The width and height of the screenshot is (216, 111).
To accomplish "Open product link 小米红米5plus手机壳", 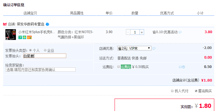I will [36, 32].
